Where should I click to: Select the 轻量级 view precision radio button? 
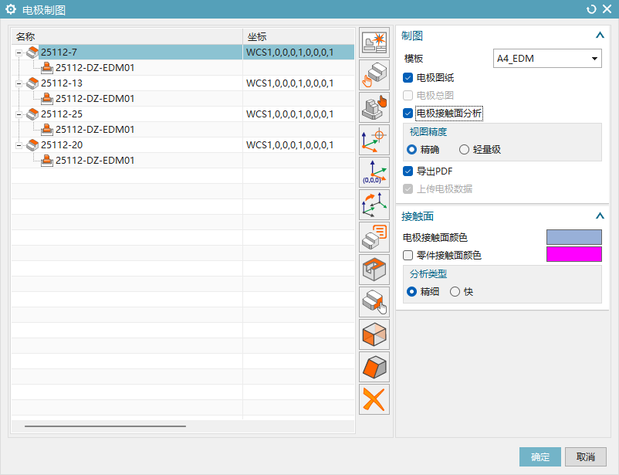(x=464, y=150)
